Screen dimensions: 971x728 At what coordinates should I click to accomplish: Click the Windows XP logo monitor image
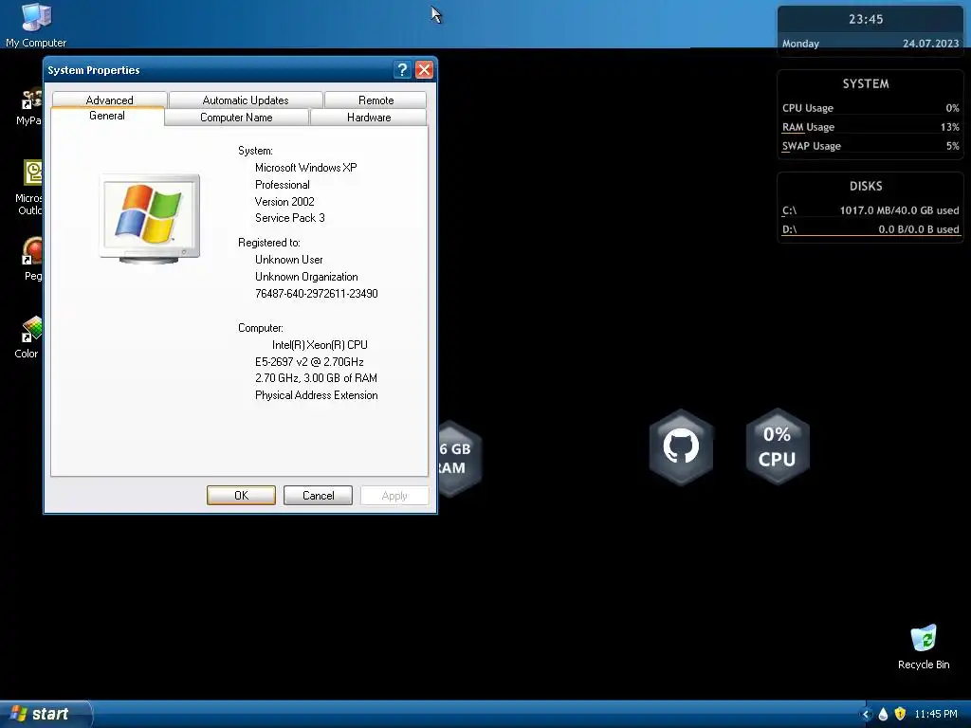point(150,219)
